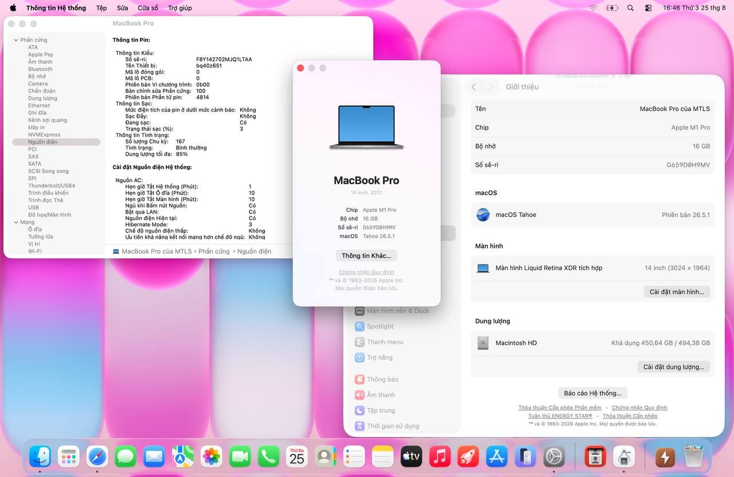This screenshot has height=477, width=734.
Task: Open the Trash in the Dock
Action: point(693,457)
